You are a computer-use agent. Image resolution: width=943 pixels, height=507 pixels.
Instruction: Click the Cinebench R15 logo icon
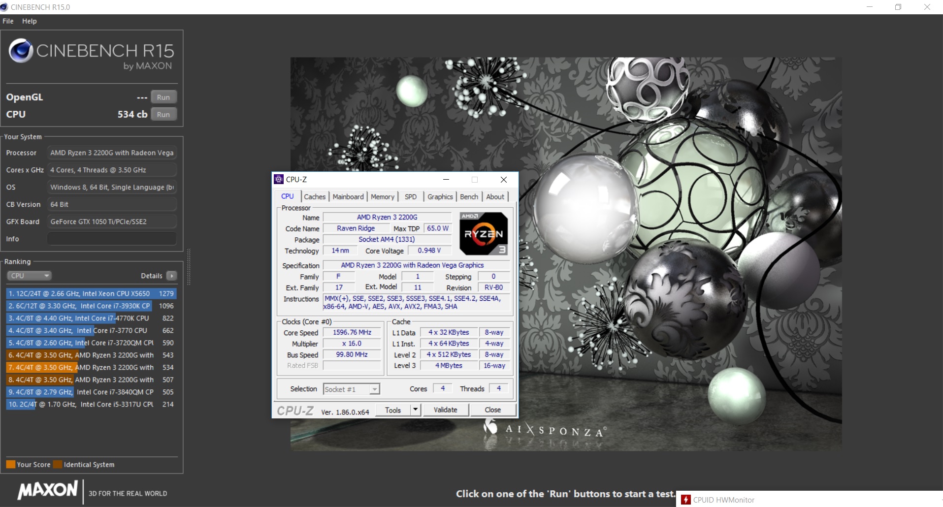21,51
